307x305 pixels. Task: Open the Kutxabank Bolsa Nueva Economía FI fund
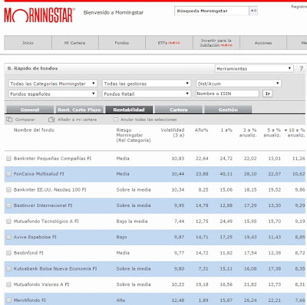click(55, 269)
